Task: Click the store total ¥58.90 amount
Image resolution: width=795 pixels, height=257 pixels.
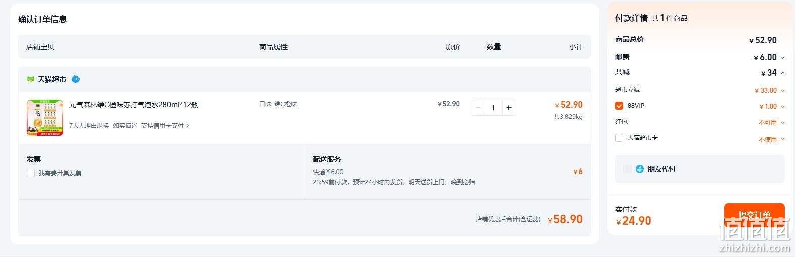Action: pos(565,219)
